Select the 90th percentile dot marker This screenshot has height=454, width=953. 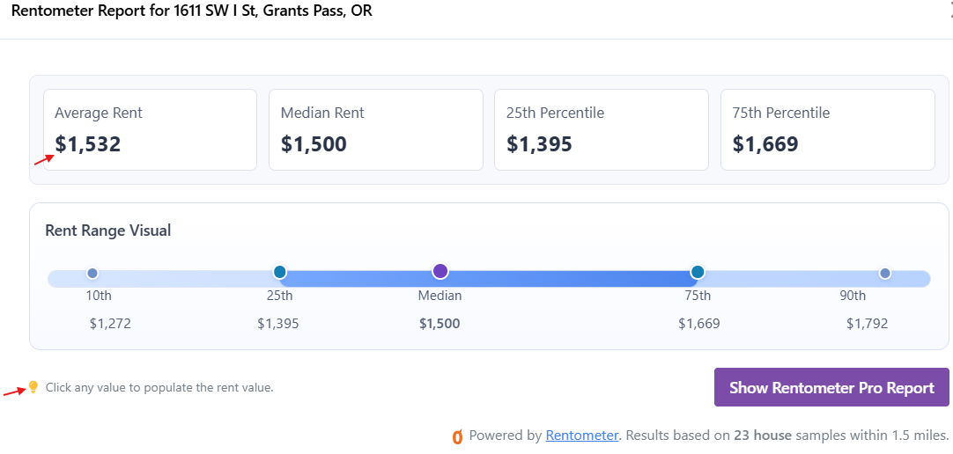coord(885,273)
